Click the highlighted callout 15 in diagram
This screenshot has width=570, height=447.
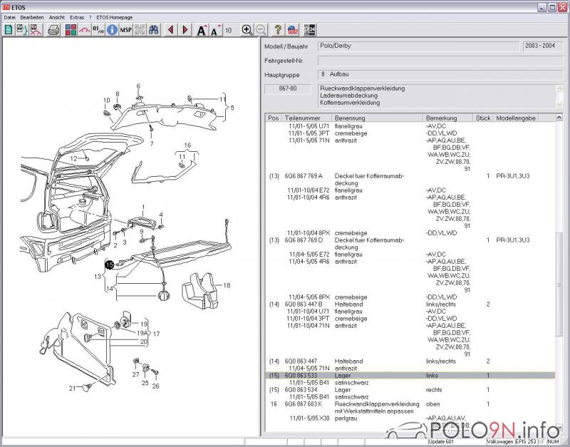pyautogui.click(x=110, y=265)
